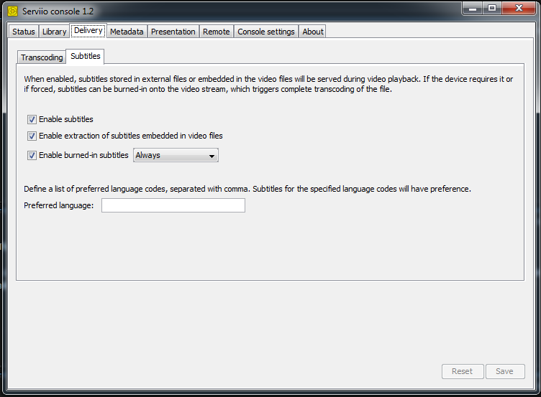Go to the Metadata tab
The image size is (541, 397).
tap(127, 32)
